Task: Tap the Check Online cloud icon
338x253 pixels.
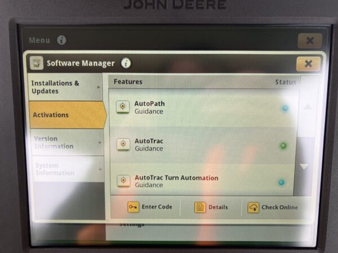Action: [x=253, y=207]
